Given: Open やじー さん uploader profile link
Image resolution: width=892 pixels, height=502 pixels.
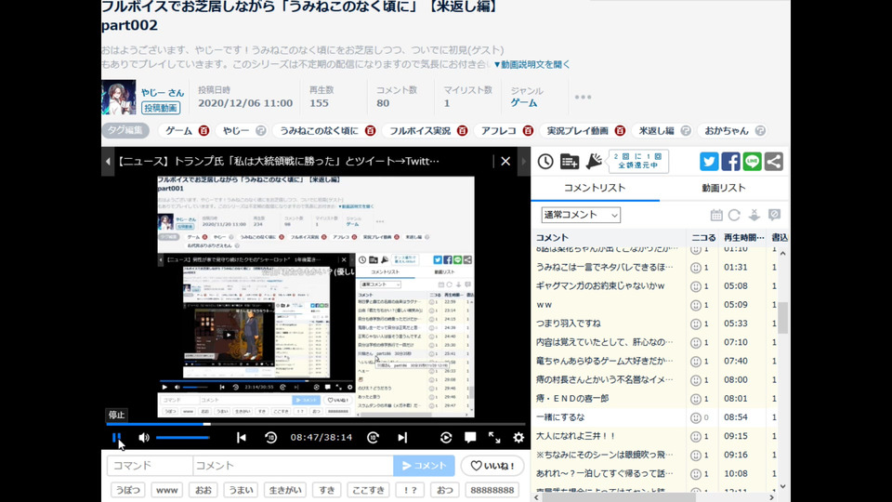Looking at the screenshot, I should coord(163,92).
